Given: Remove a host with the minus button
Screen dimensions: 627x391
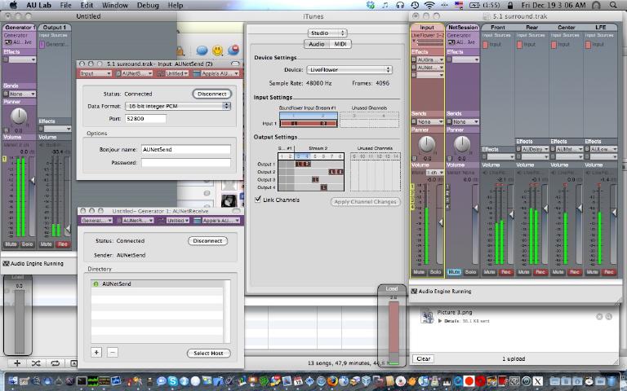Looking at the screenshot, I should (x=113, y=353).
